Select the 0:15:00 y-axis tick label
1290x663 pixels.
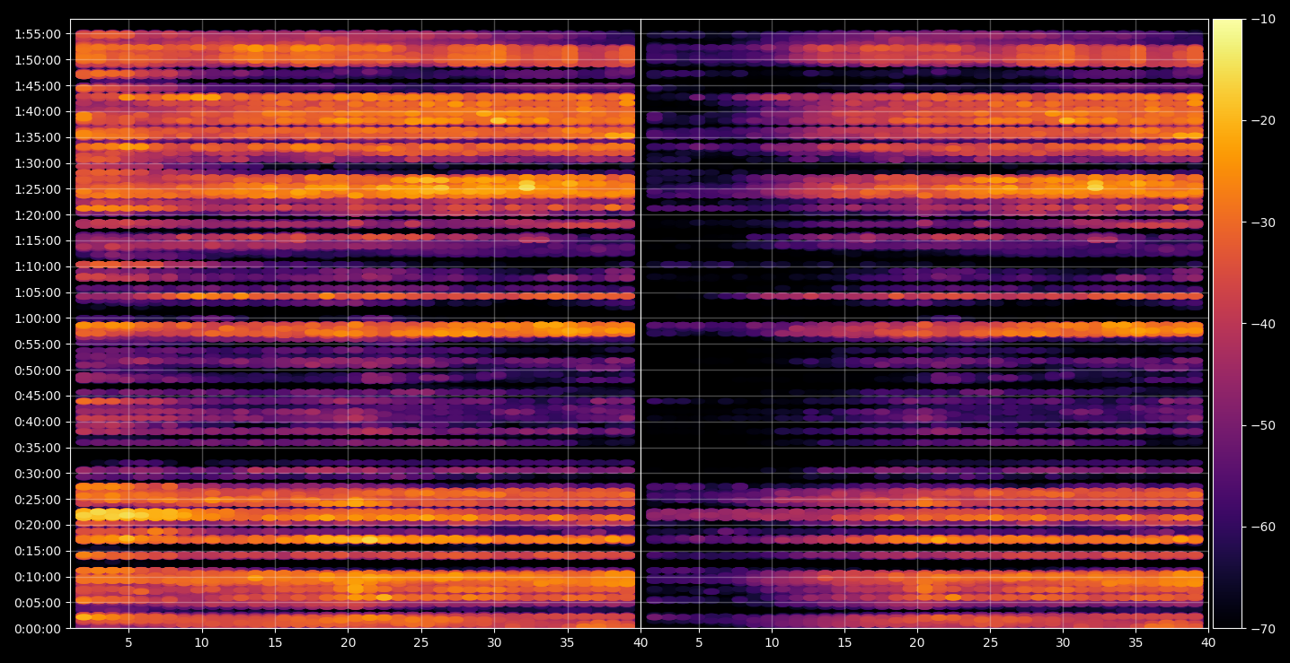38,551
